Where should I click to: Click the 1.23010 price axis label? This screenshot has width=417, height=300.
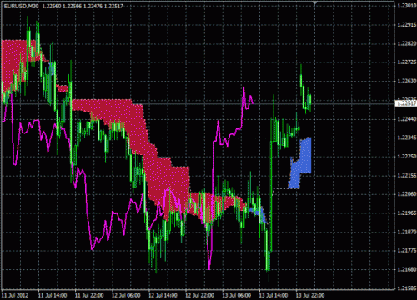tap(407, 6)
